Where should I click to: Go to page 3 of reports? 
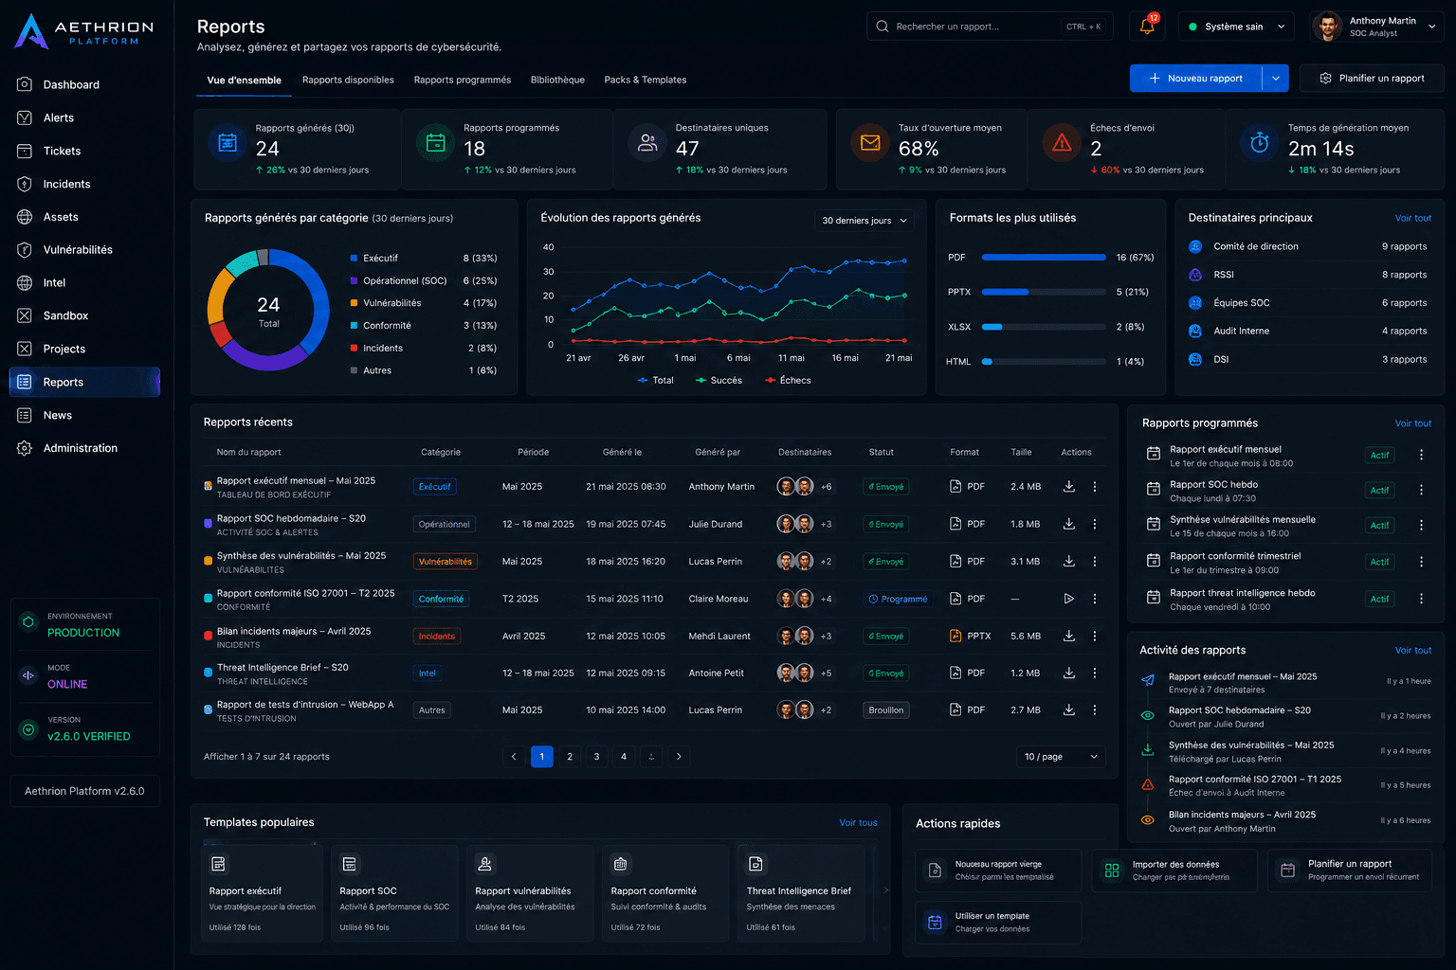(x=596, y=757)
